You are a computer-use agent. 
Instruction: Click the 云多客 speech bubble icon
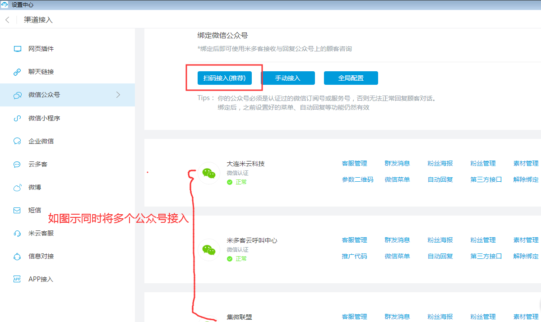18,165
